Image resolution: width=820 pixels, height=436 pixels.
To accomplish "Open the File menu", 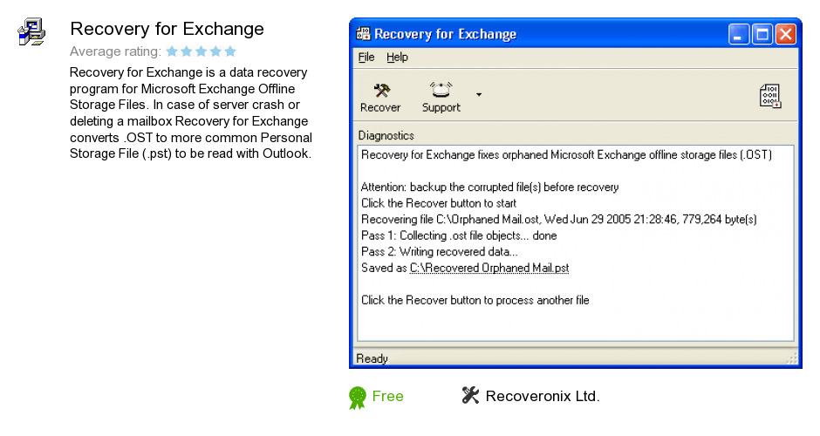I will pyautogui.click(x=366, y=57).
